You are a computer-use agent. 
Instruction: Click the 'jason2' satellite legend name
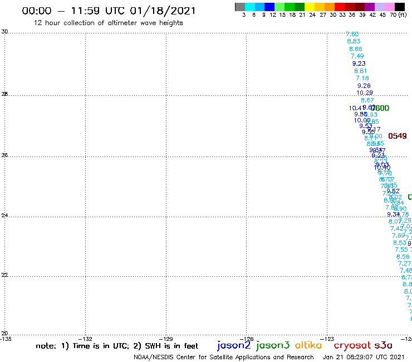click(x=234, y=345)
